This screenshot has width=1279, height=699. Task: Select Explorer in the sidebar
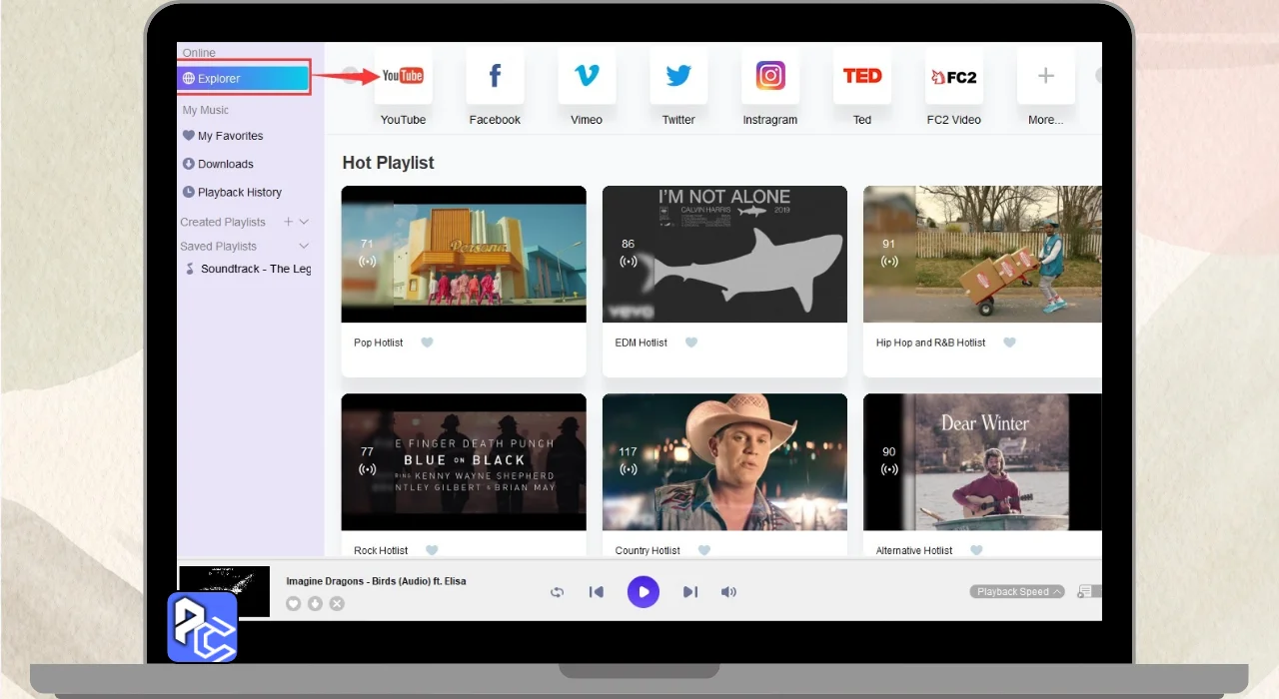[x=245, y=79]
